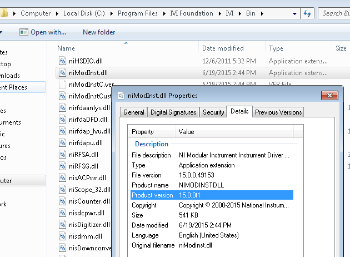This screenshot has width=350, height=257.
Task: Click the niHSDIO.dll file icon
Action: 62,61
